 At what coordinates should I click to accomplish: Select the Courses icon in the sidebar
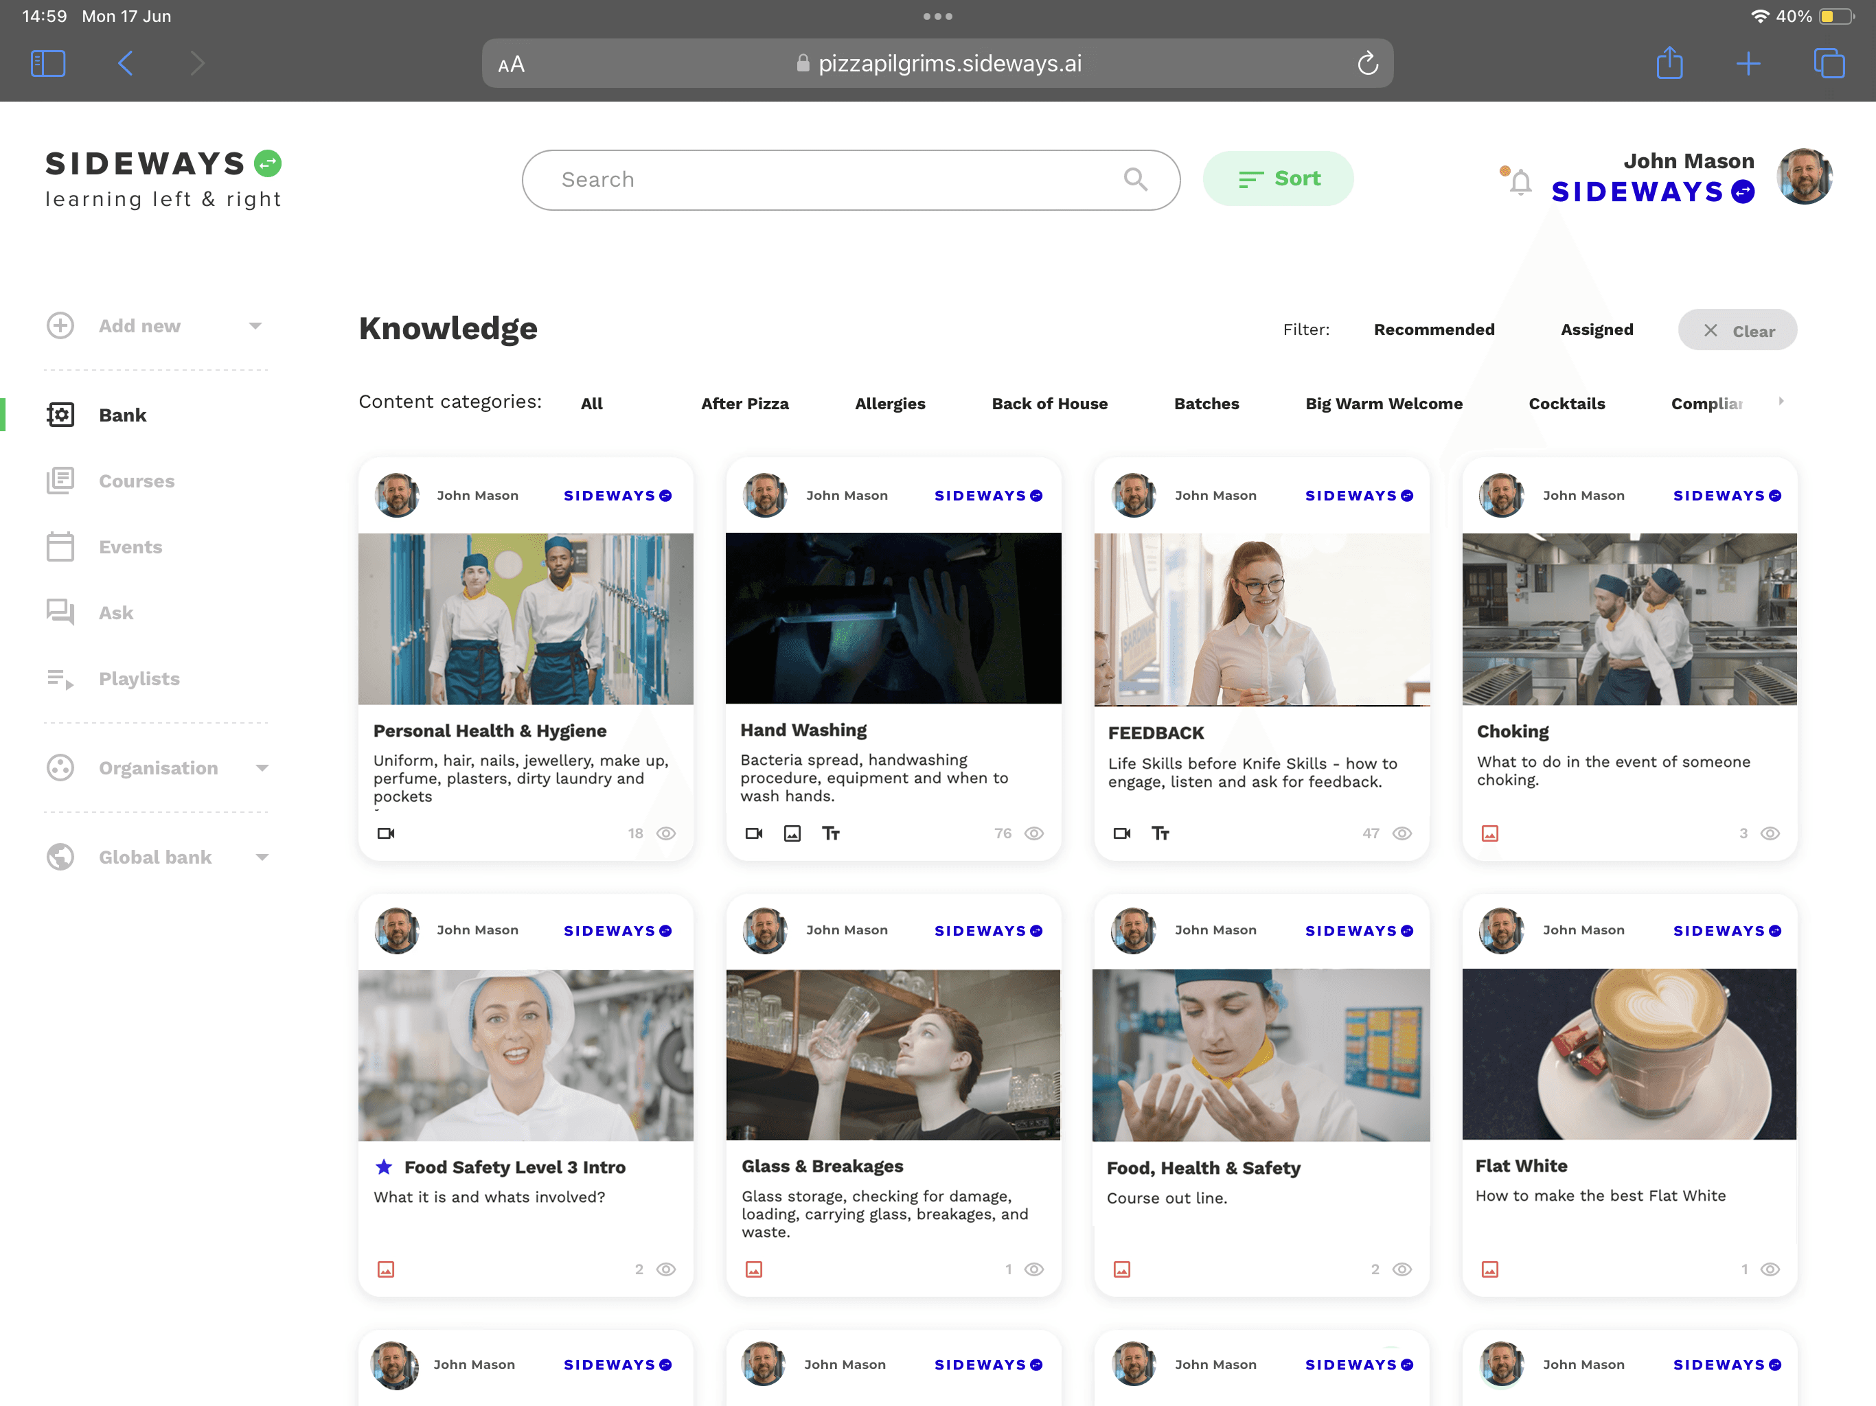(60, 481)
